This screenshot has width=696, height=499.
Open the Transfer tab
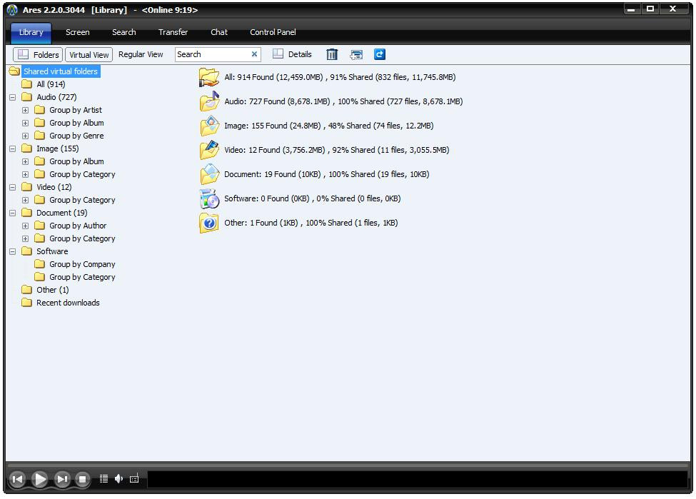tap(173, 32)
